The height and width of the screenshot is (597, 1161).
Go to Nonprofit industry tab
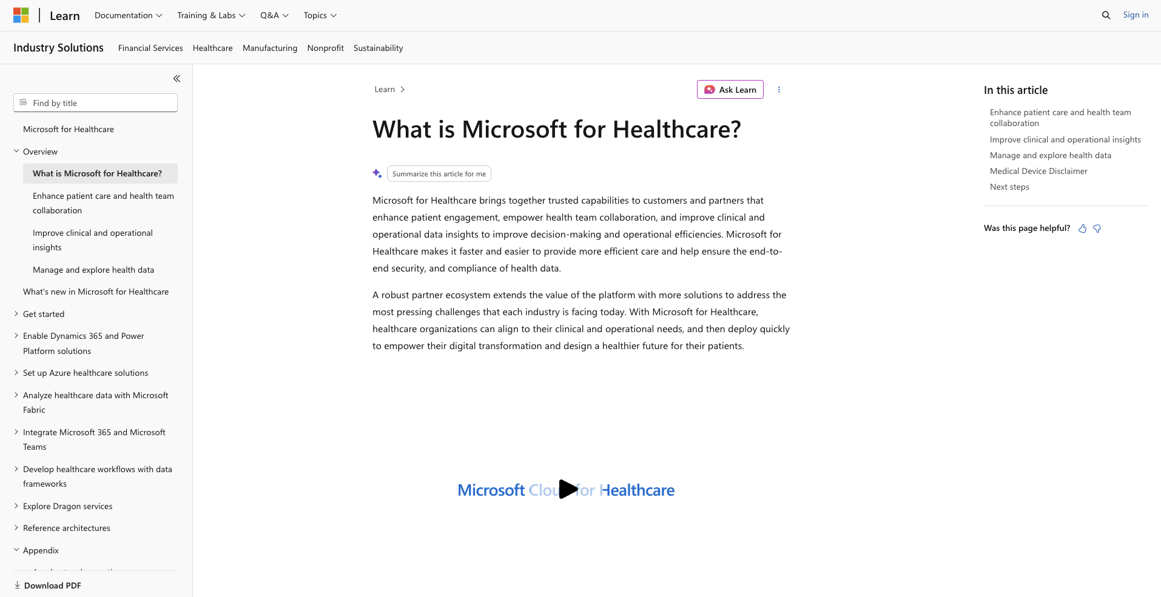(x=326, y=48)
